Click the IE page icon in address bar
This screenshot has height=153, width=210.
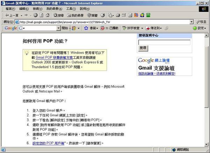tap(17, 22)
